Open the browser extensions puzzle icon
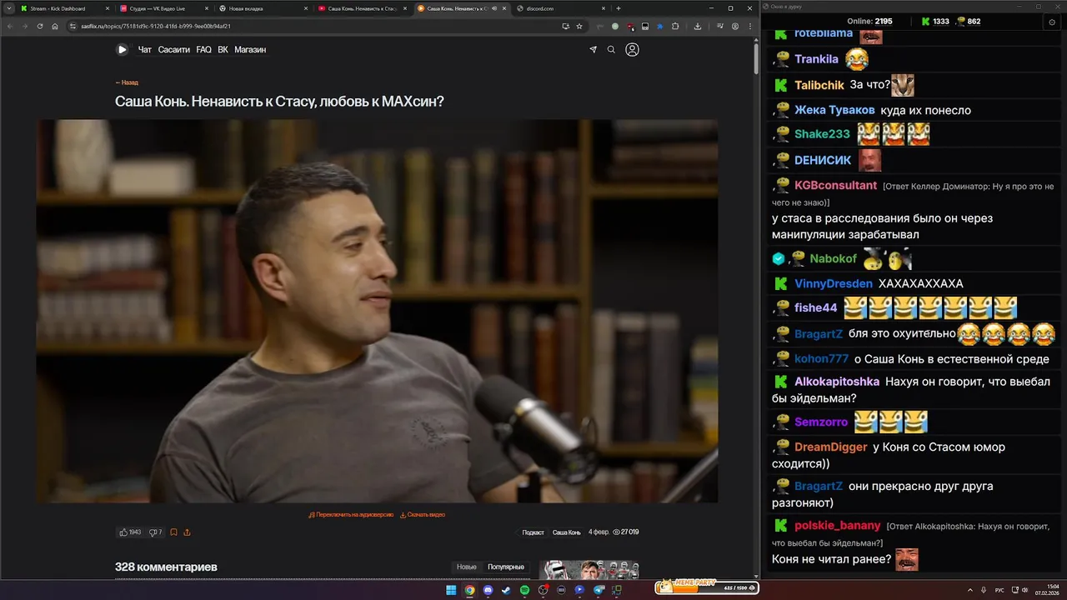Screen dimensions: 1067x600 [675, 26]
